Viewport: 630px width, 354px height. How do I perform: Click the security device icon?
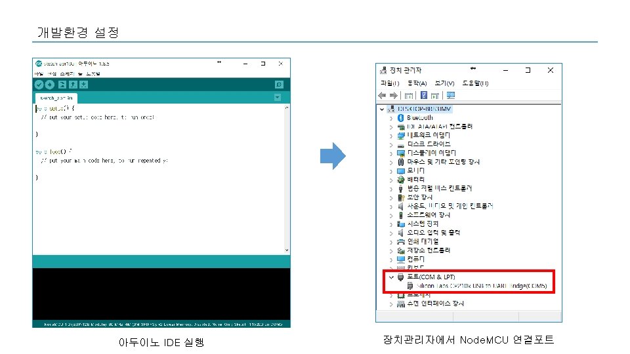pyautogui.click(x=401, y=197)
